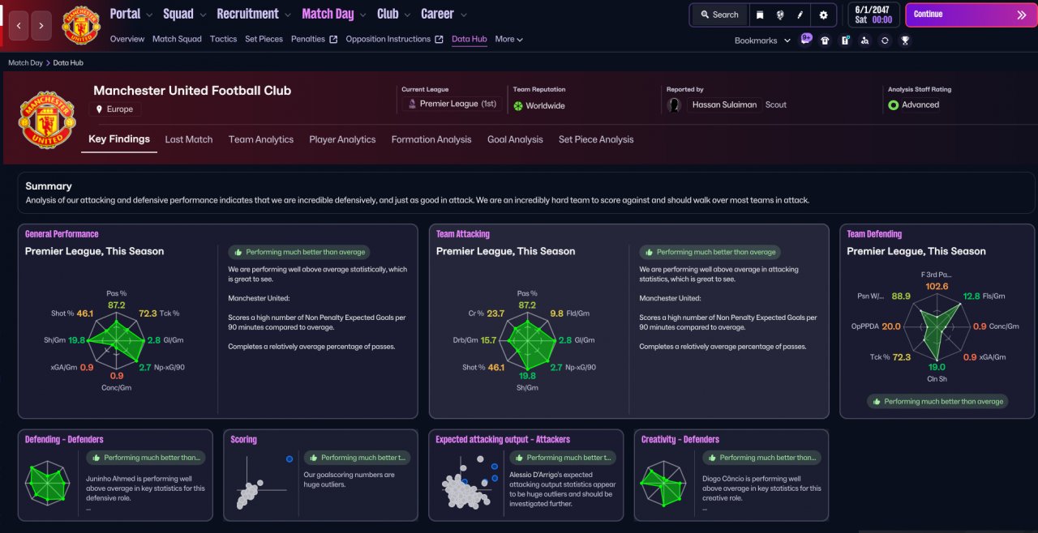Open the Team Attacking panel heading
1038x533 pixels.
pos(463,234)
